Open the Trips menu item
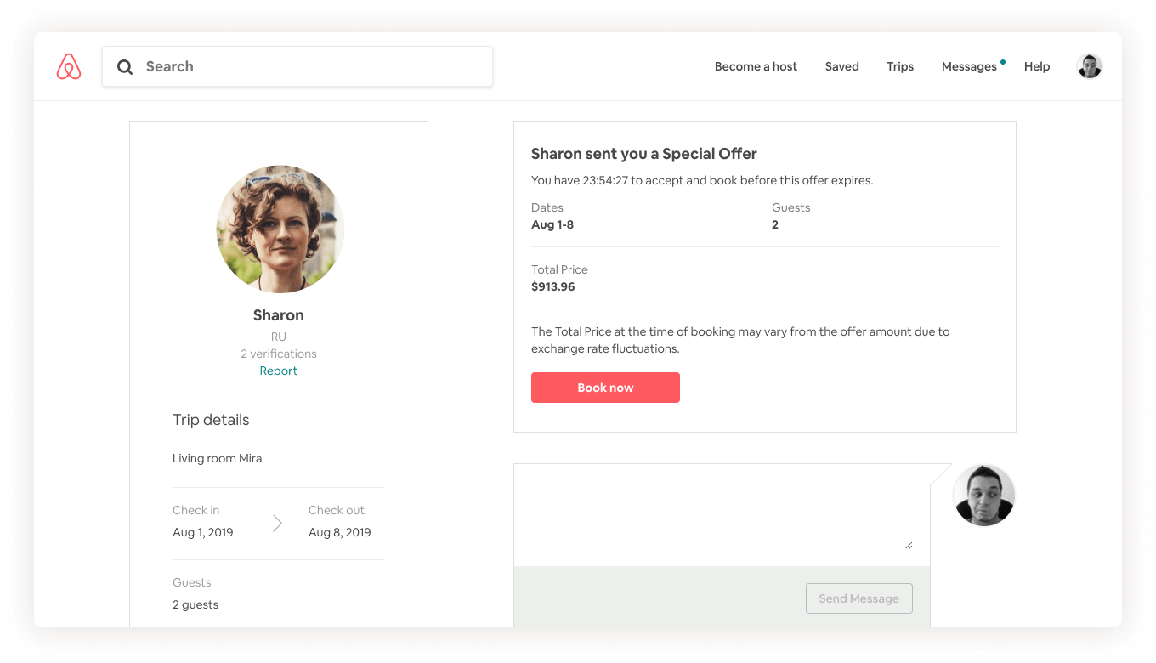1156x663 pixels. coord(900,66)
